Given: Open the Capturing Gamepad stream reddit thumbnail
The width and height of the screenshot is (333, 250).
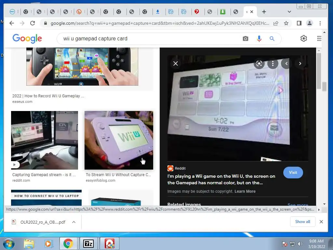Looking at the screenshot, I should pos(45,140).
